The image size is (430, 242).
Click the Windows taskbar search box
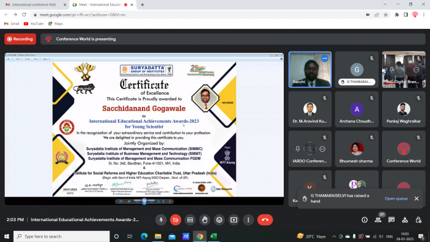tap(61, 236)
